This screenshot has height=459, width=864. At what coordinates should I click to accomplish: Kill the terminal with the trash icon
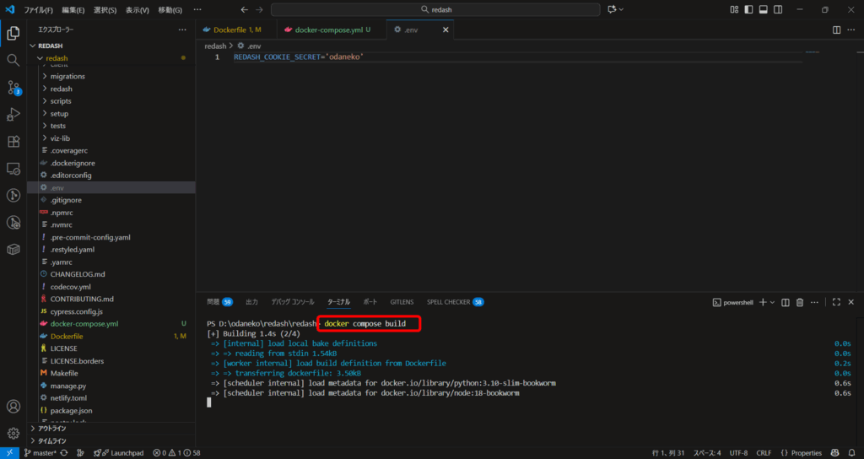[799, 302]
